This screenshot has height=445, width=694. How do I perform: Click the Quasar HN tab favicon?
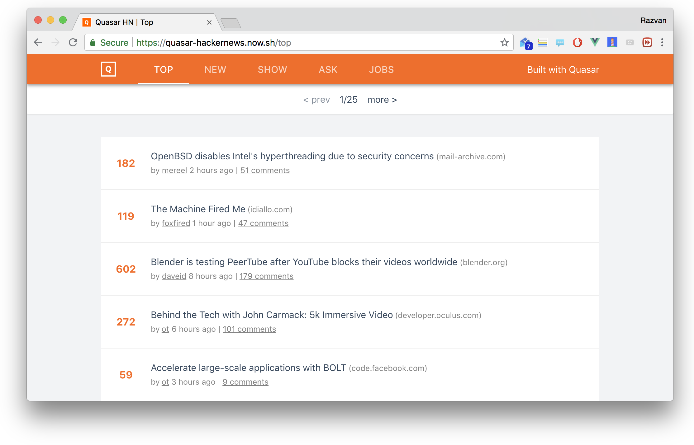87,22
